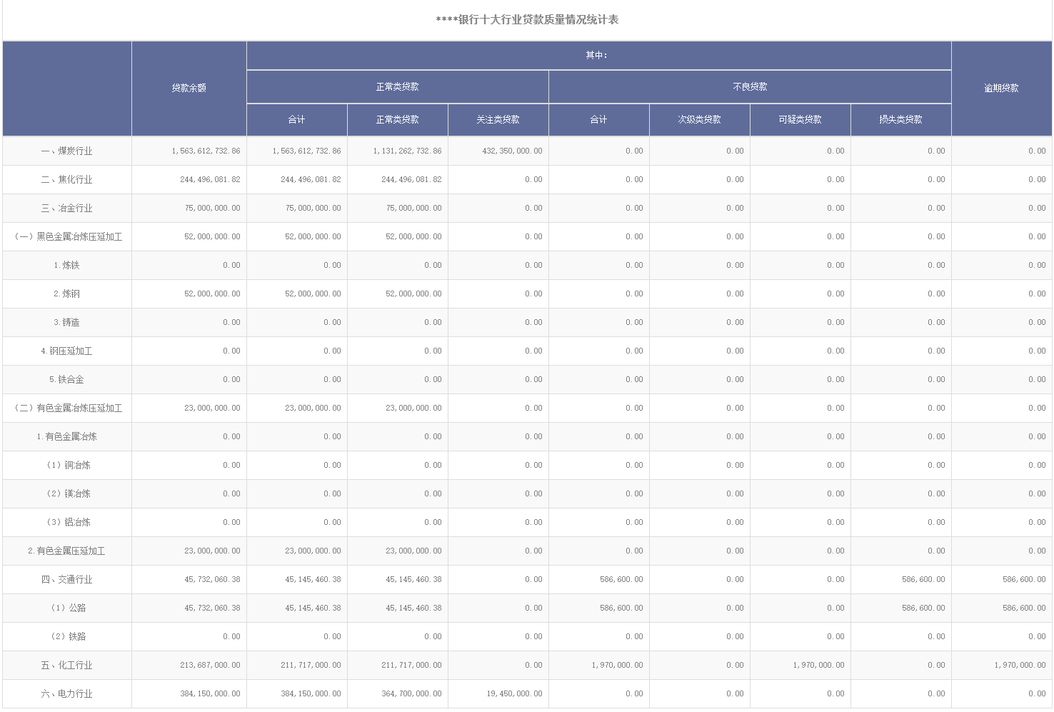Click the 次级类贷款 column header
Screen dimensions: 1054x712
coord(699,119)
